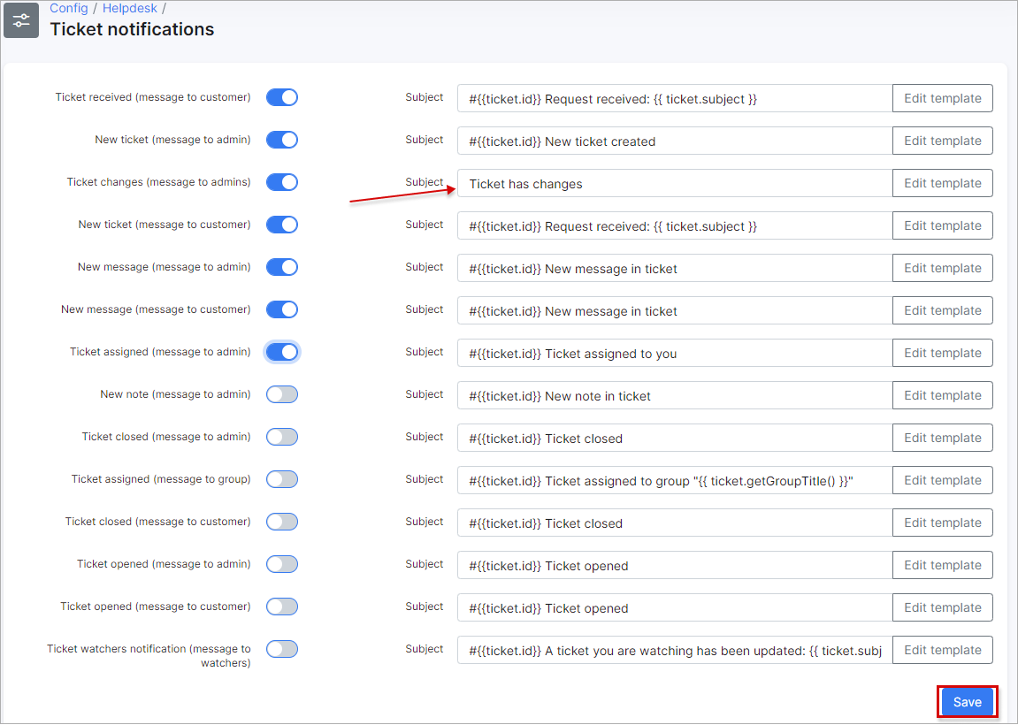This screenshot has width=1018, height=725.
Task: Enable Ticket assigned (message to group) toggle
Action: [x=281, y=479]
